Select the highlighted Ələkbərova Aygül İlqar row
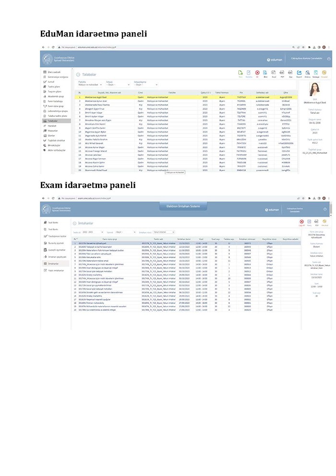Viewport: 336px width, 476px height. (x=144, y=97)
